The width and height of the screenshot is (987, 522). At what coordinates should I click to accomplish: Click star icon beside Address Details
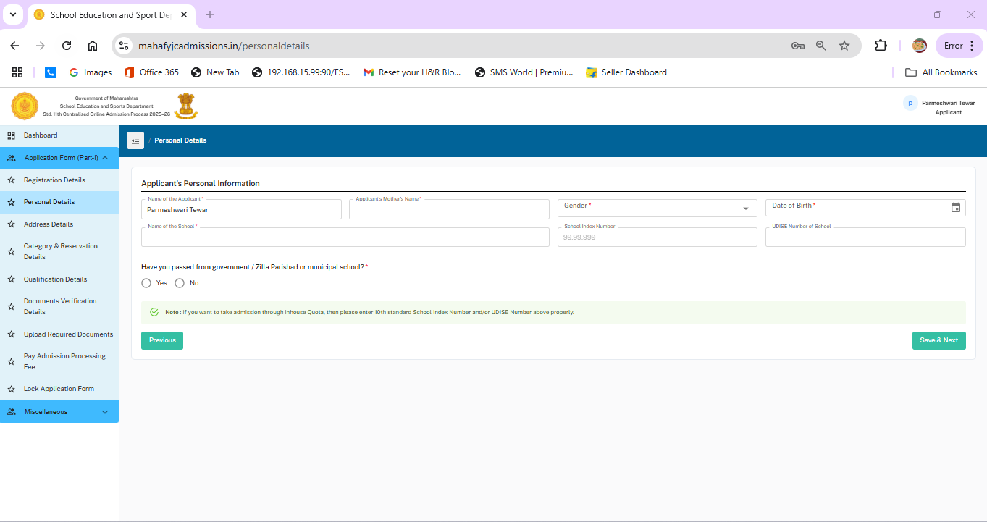11,224
